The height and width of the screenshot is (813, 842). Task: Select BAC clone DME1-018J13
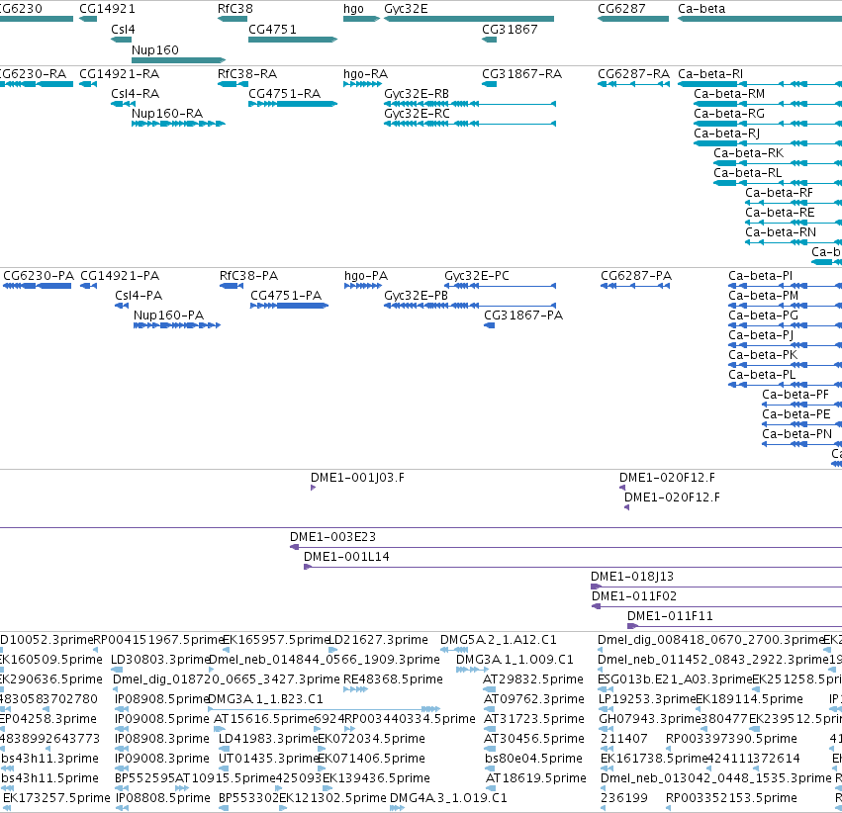(716, 587)
